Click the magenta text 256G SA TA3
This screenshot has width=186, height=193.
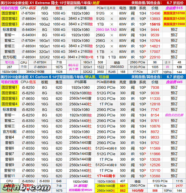click(106, 30)
